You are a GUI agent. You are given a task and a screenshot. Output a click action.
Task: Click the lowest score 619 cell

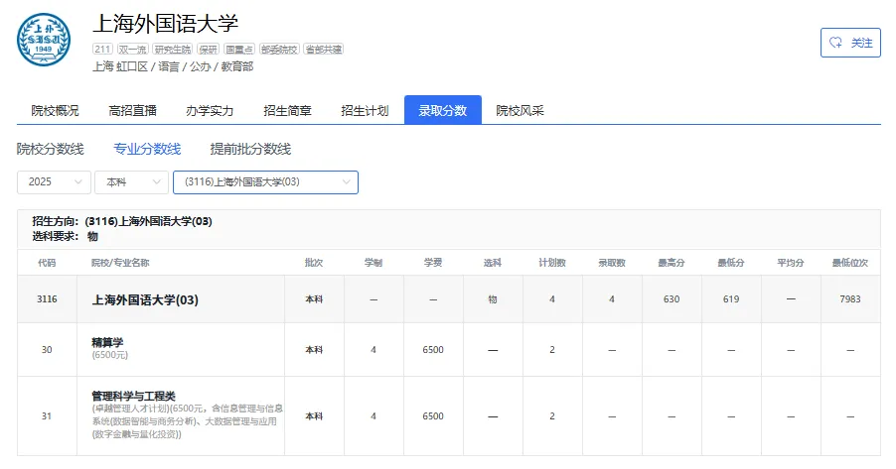tap(731, 299)
